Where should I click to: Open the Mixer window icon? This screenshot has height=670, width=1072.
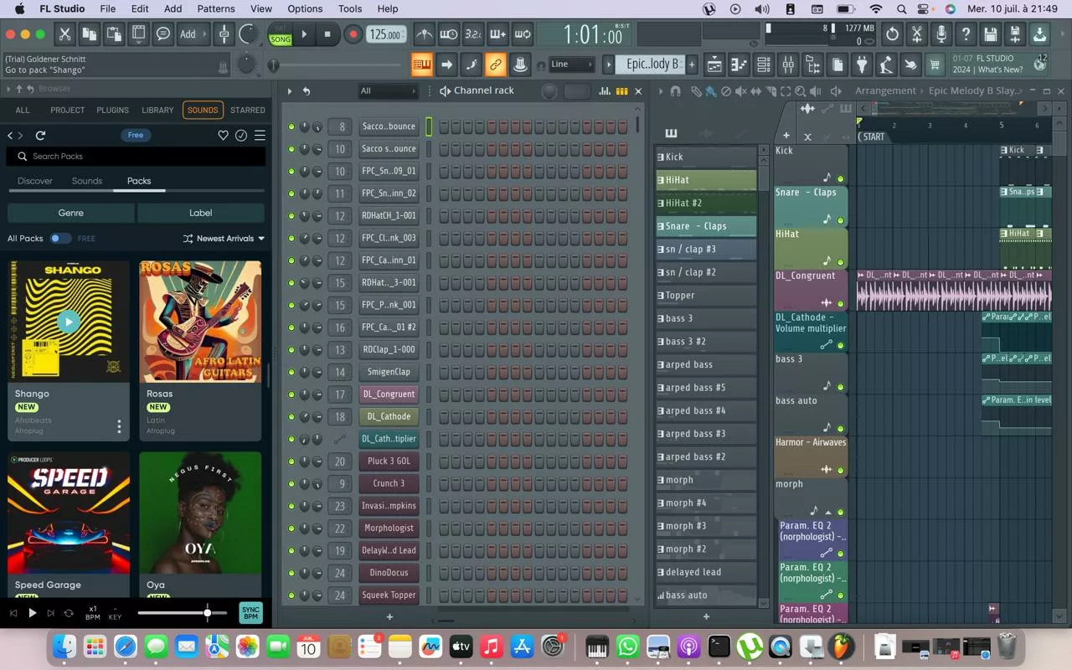(x=788, y=64)
